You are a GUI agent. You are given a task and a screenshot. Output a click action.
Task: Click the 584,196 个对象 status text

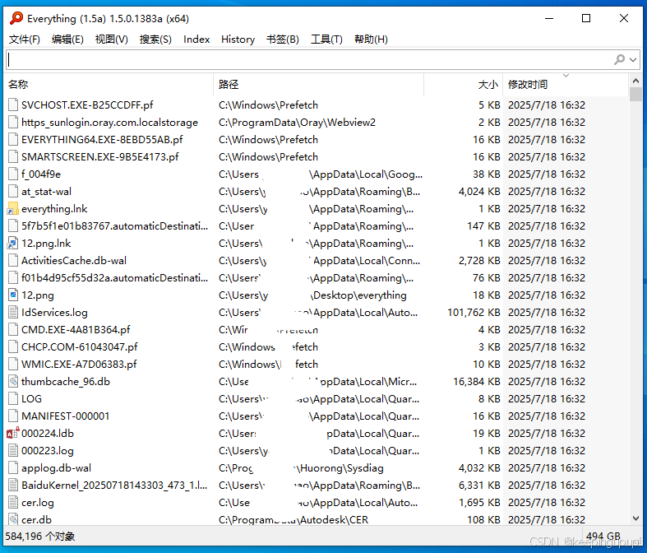40,536
